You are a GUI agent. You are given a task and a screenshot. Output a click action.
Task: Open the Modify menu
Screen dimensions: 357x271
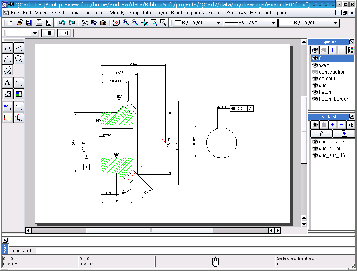(x=117, y=13)
